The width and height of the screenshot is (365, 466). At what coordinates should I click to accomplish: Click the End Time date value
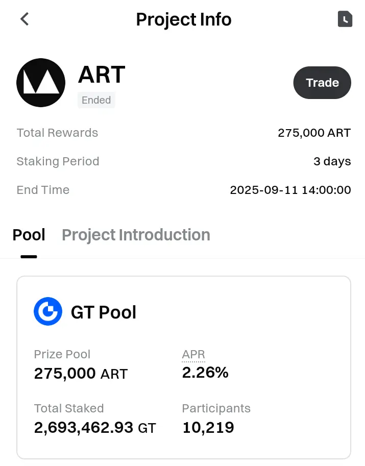pos(290,190)
